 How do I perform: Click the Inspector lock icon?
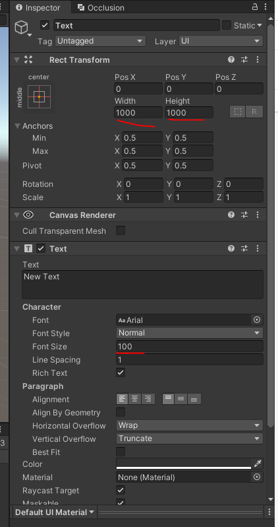pos(255,7)
